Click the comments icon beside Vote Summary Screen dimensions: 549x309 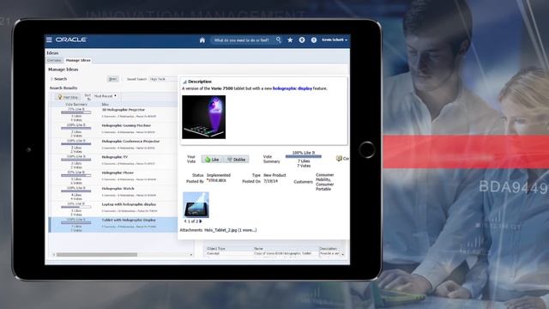pyautogui.click(x=339, y=158)
